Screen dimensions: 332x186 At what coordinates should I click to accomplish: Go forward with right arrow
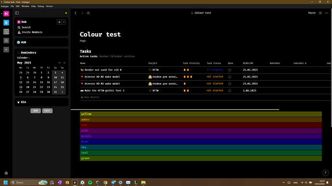[x=82, y=13]
